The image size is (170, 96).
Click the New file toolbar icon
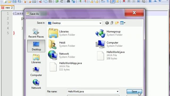tap(5, 1)
